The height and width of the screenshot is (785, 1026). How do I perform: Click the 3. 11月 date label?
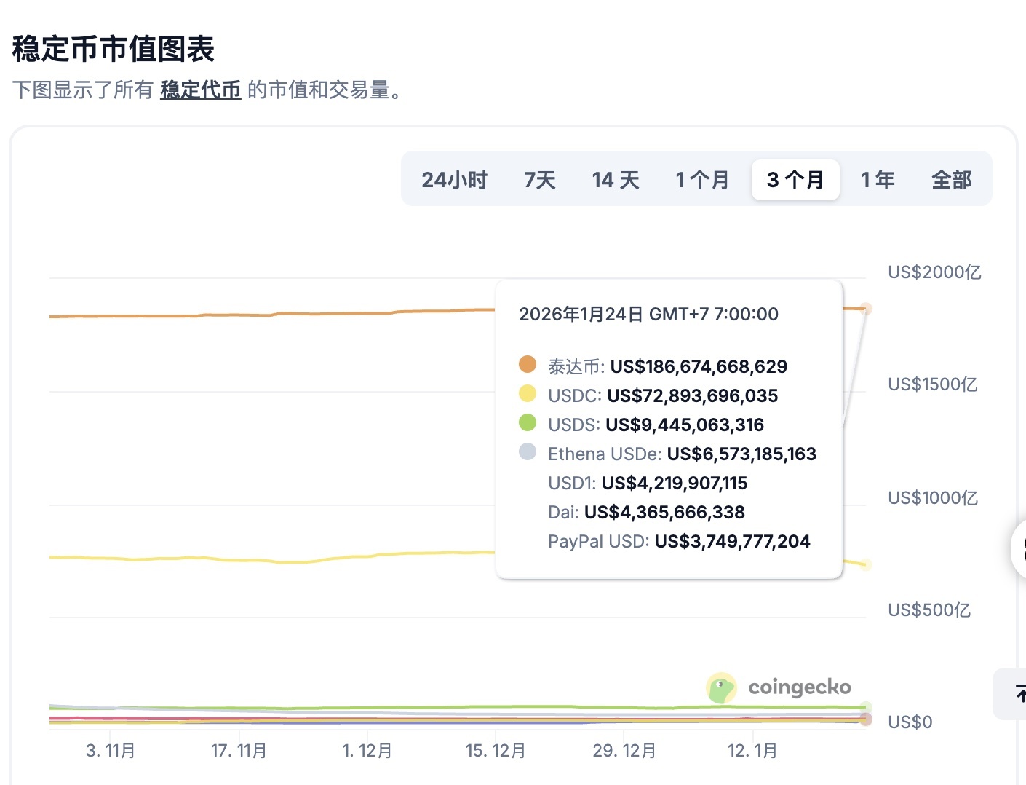click(x=111, y=751)
